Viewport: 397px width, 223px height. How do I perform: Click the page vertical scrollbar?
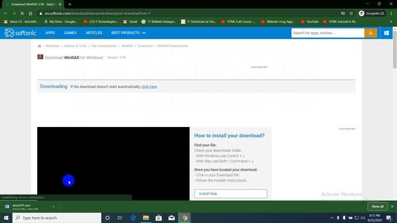click(395, 50)
